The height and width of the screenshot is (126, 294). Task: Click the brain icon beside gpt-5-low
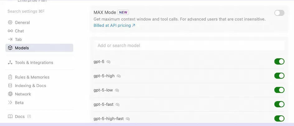(x=117, y=90)
